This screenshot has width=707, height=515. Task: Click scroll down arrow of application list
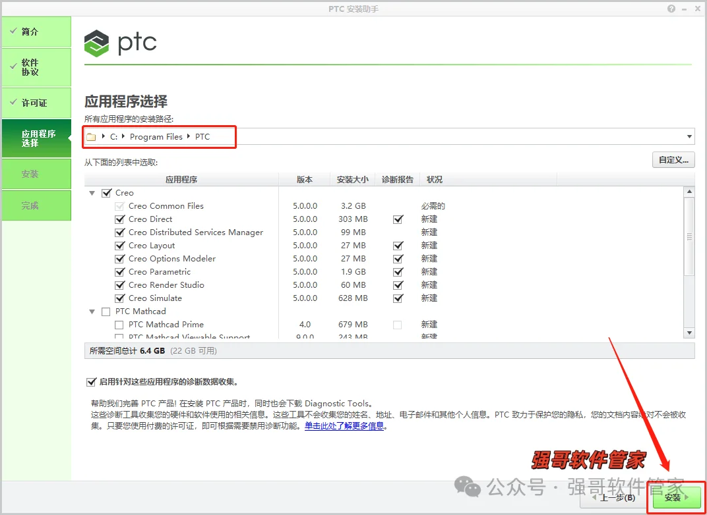(x=689, y=333)
